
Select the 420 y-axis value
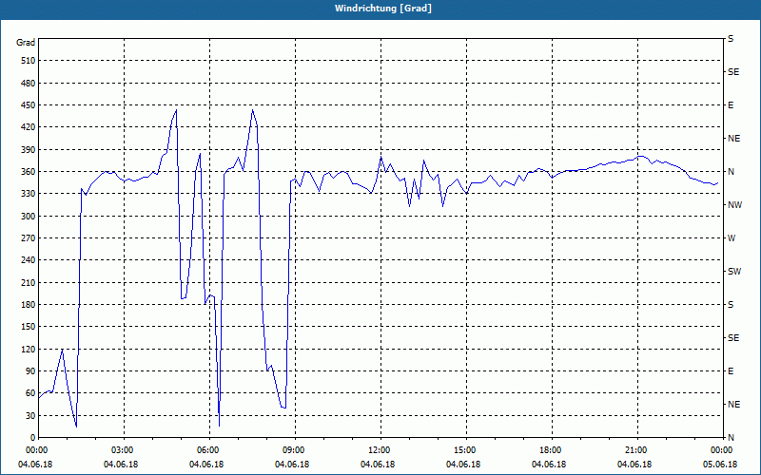point(29,127)
